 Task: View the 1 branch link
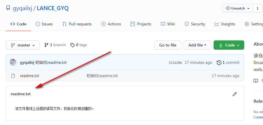55,45
